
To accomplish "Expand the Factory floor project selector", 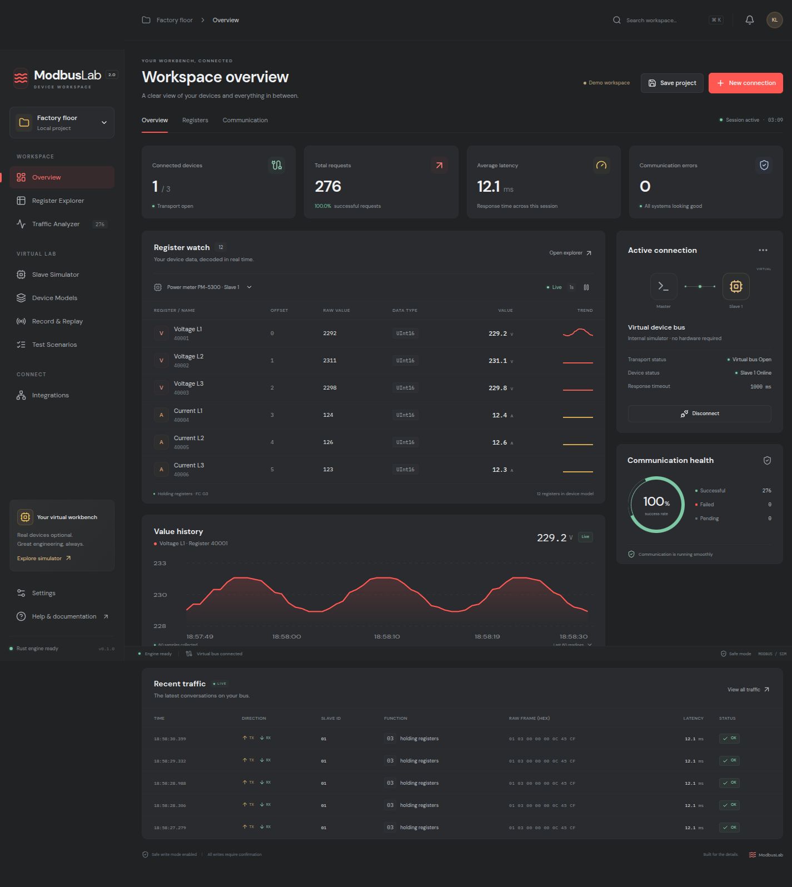I will click(x=62, y=122).
